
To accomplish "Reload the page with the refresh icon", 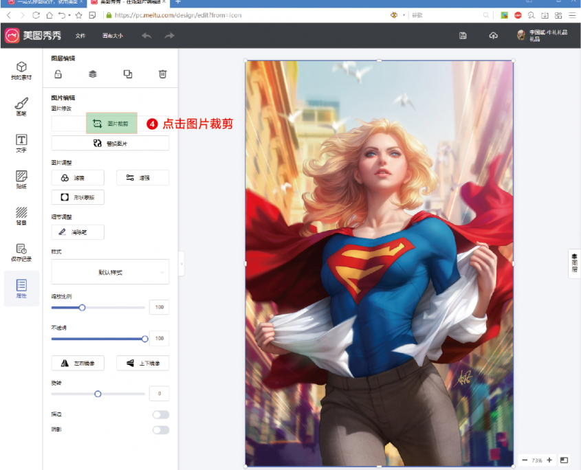I will 36,15.
